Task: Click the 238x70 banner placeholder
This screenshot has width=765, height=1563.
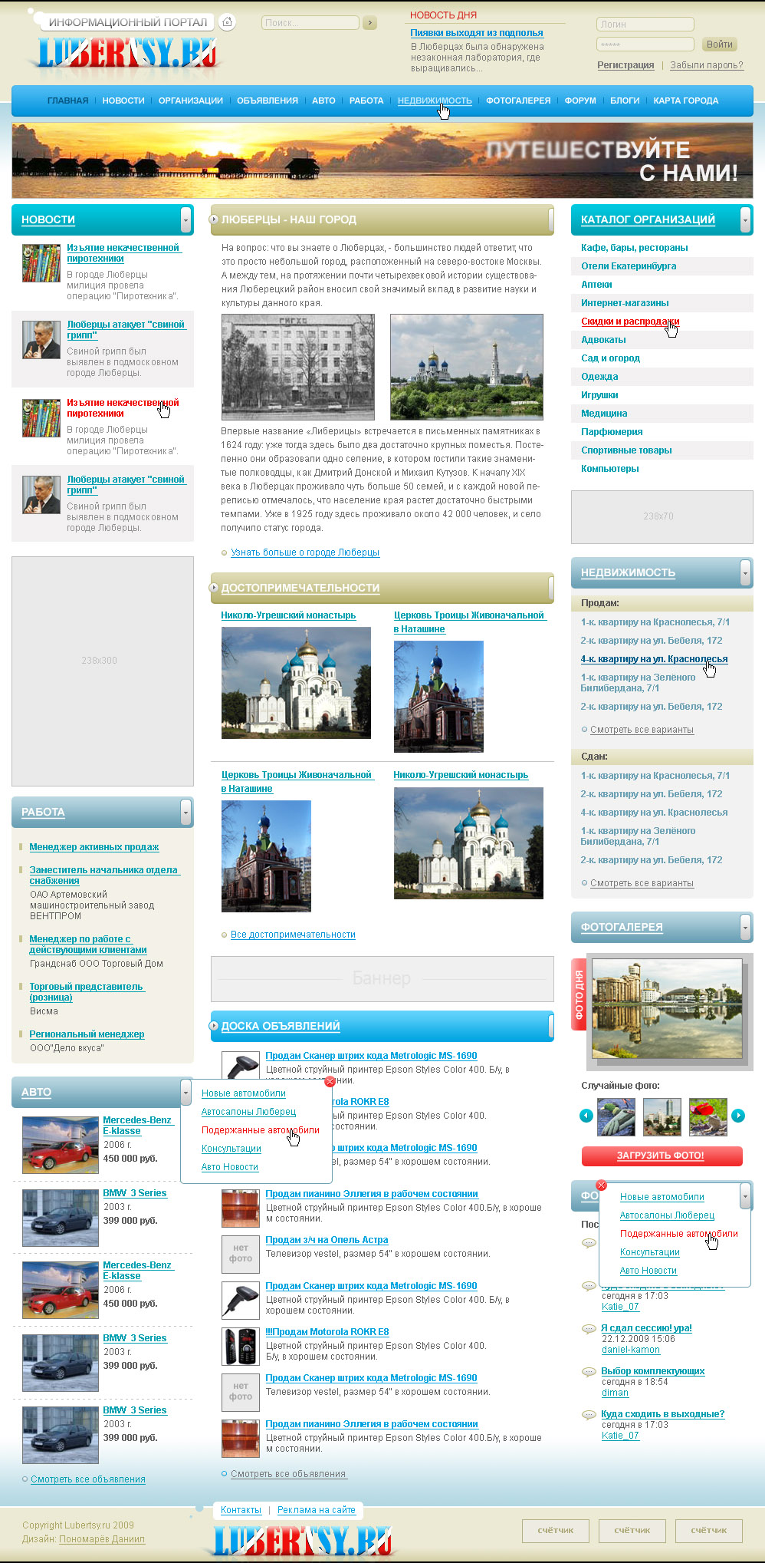Action: [662, 517]
